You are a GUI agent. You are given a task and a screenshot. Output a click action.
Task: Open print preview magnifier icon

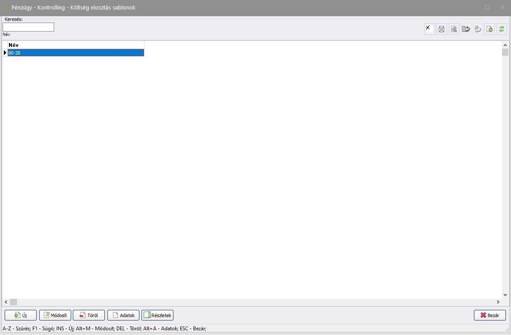click(454, 29)
